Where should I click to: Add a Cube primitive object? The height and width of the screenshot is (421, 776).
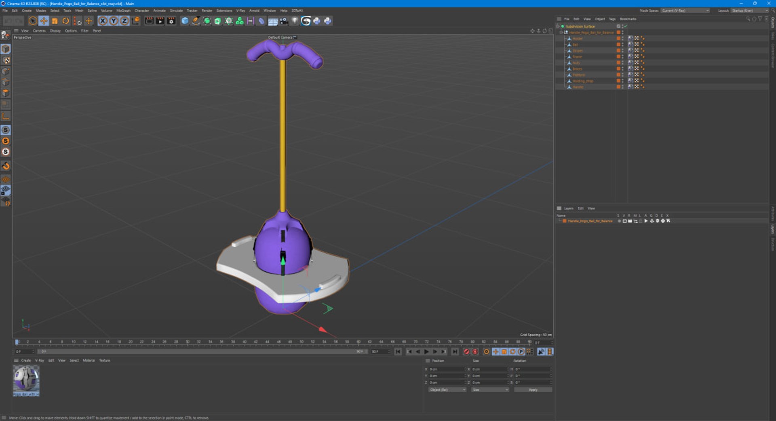(185, 21)
